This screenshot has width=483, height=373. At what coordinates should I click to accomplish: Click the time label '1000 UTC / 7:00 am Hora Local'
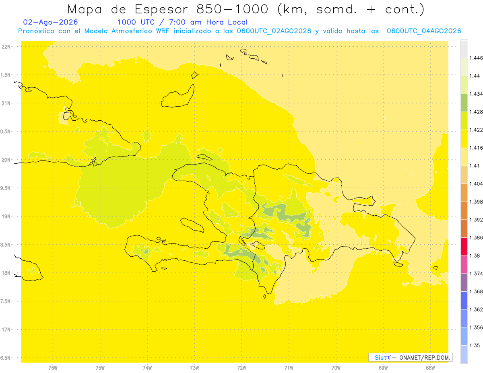[x=182, y=23]
